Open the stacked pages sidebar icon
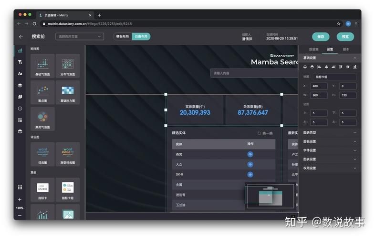 pos(20,97)
